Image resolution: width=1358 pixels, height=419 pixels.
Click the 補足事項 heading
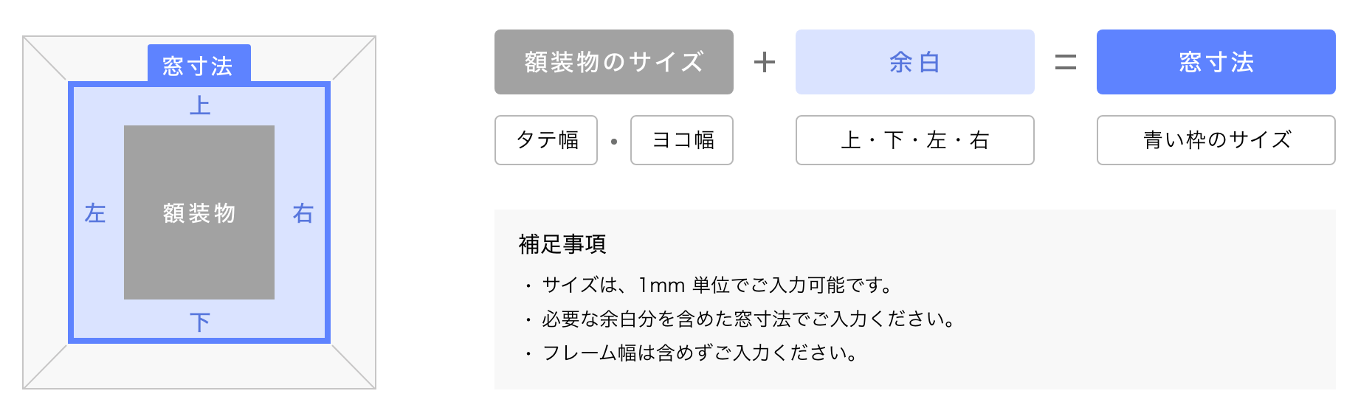562,244
